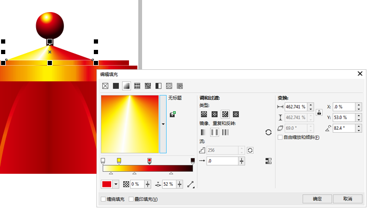
Task: Select the Uniform fill icon
Action: [x=116, y=86]
